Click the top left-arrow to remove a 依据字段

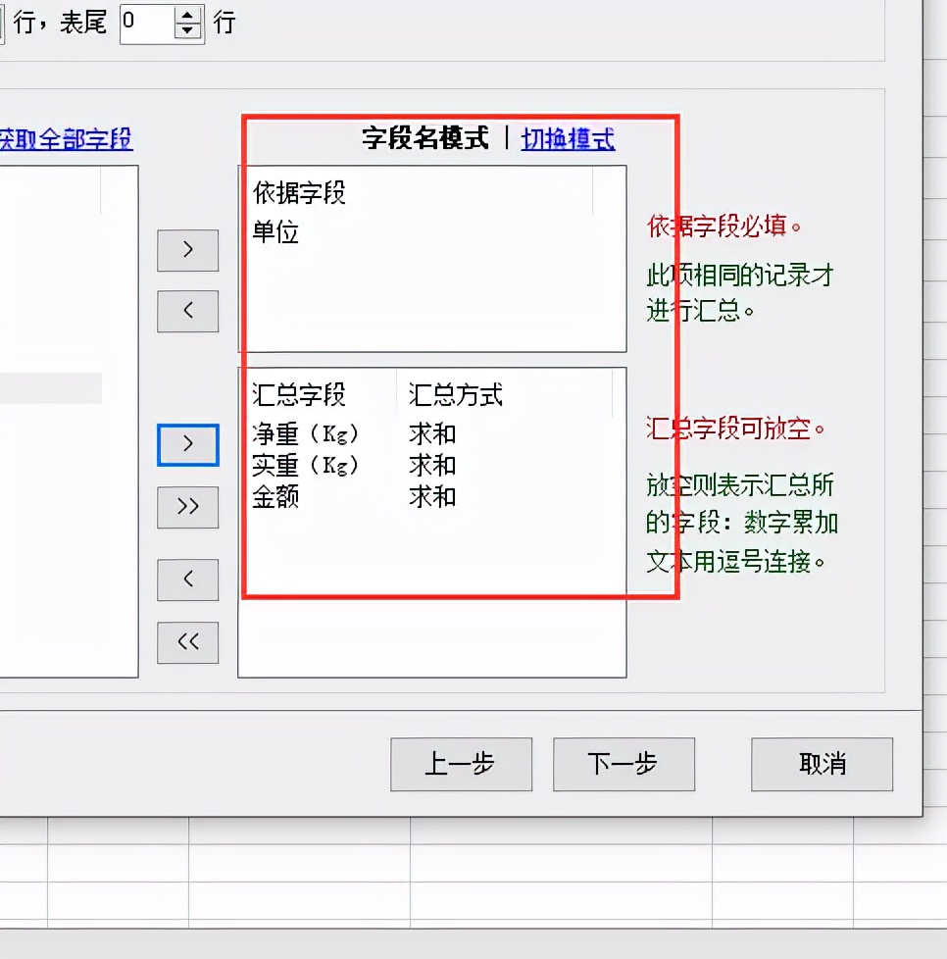pos(187,312)
